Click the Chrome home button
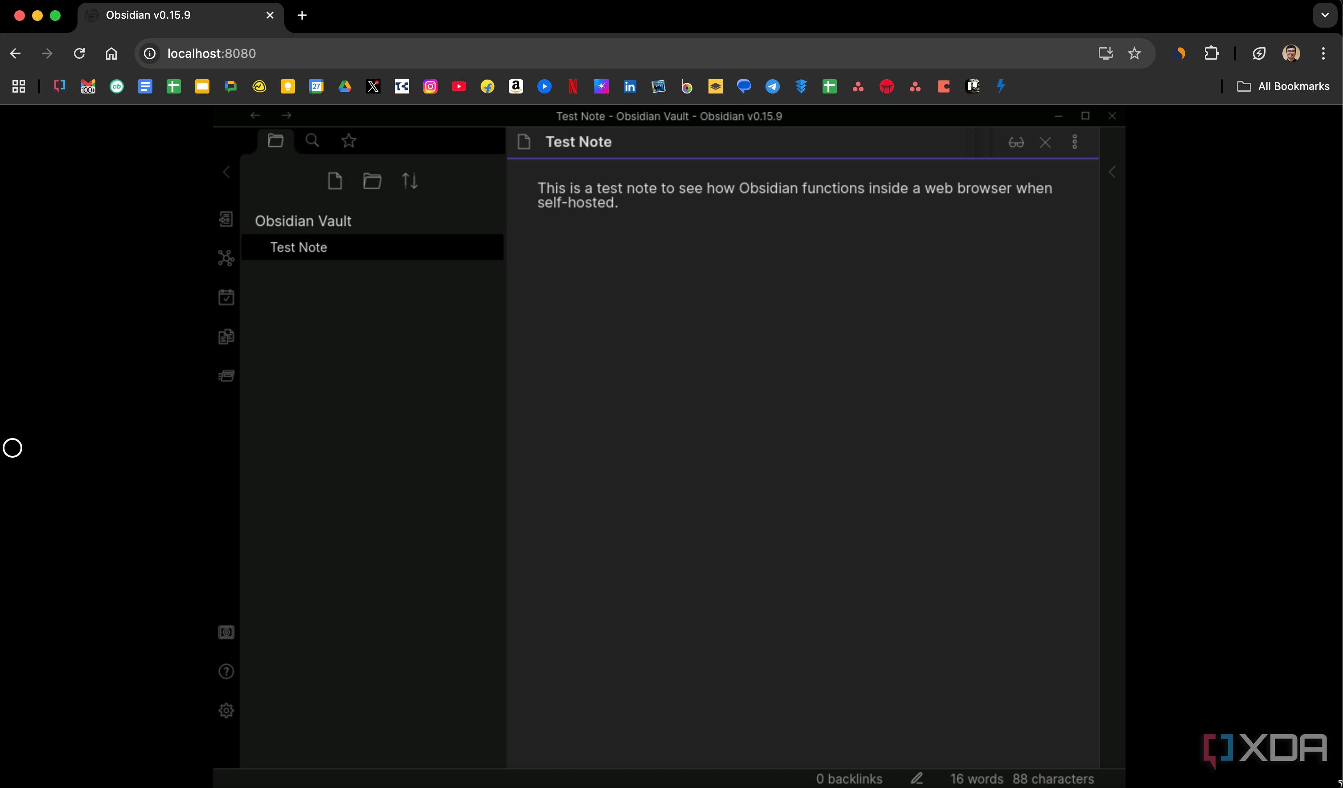The width and height of the screenshot is (1343, 788). click(x=111, y=53)
